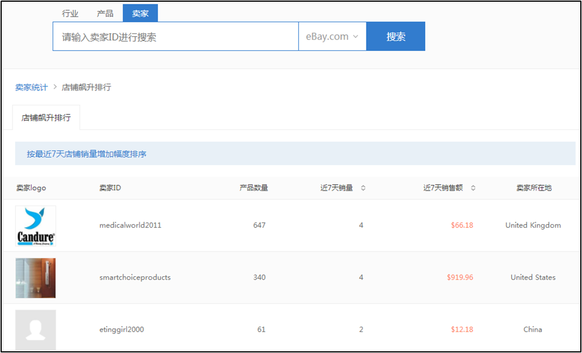Select the 卖家 search tab
The height and width of the screenshot is (353, 582).
140,14
